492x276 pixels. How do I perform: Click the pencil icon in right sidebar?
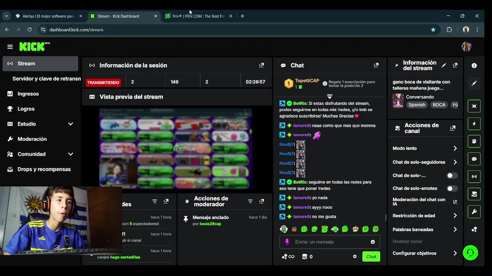[474, 83]
